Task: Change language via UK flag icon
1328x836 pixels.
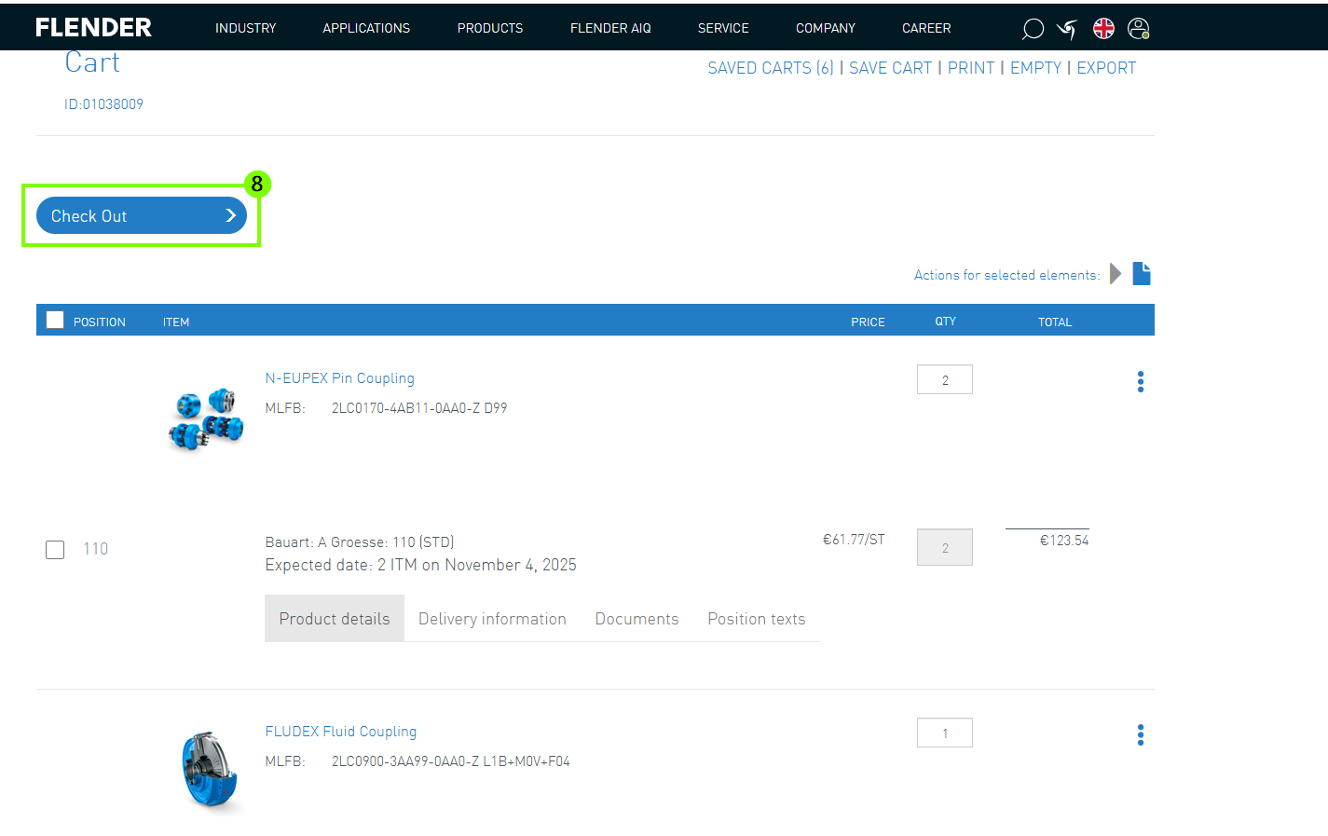Action: [x=1103, y=29]
